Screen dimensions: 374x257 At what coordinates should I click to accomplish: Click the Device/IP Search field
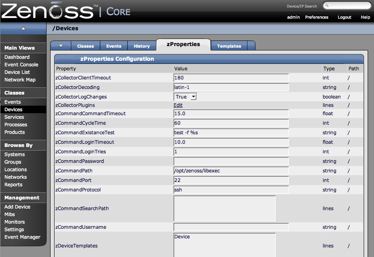pos(347,6)
